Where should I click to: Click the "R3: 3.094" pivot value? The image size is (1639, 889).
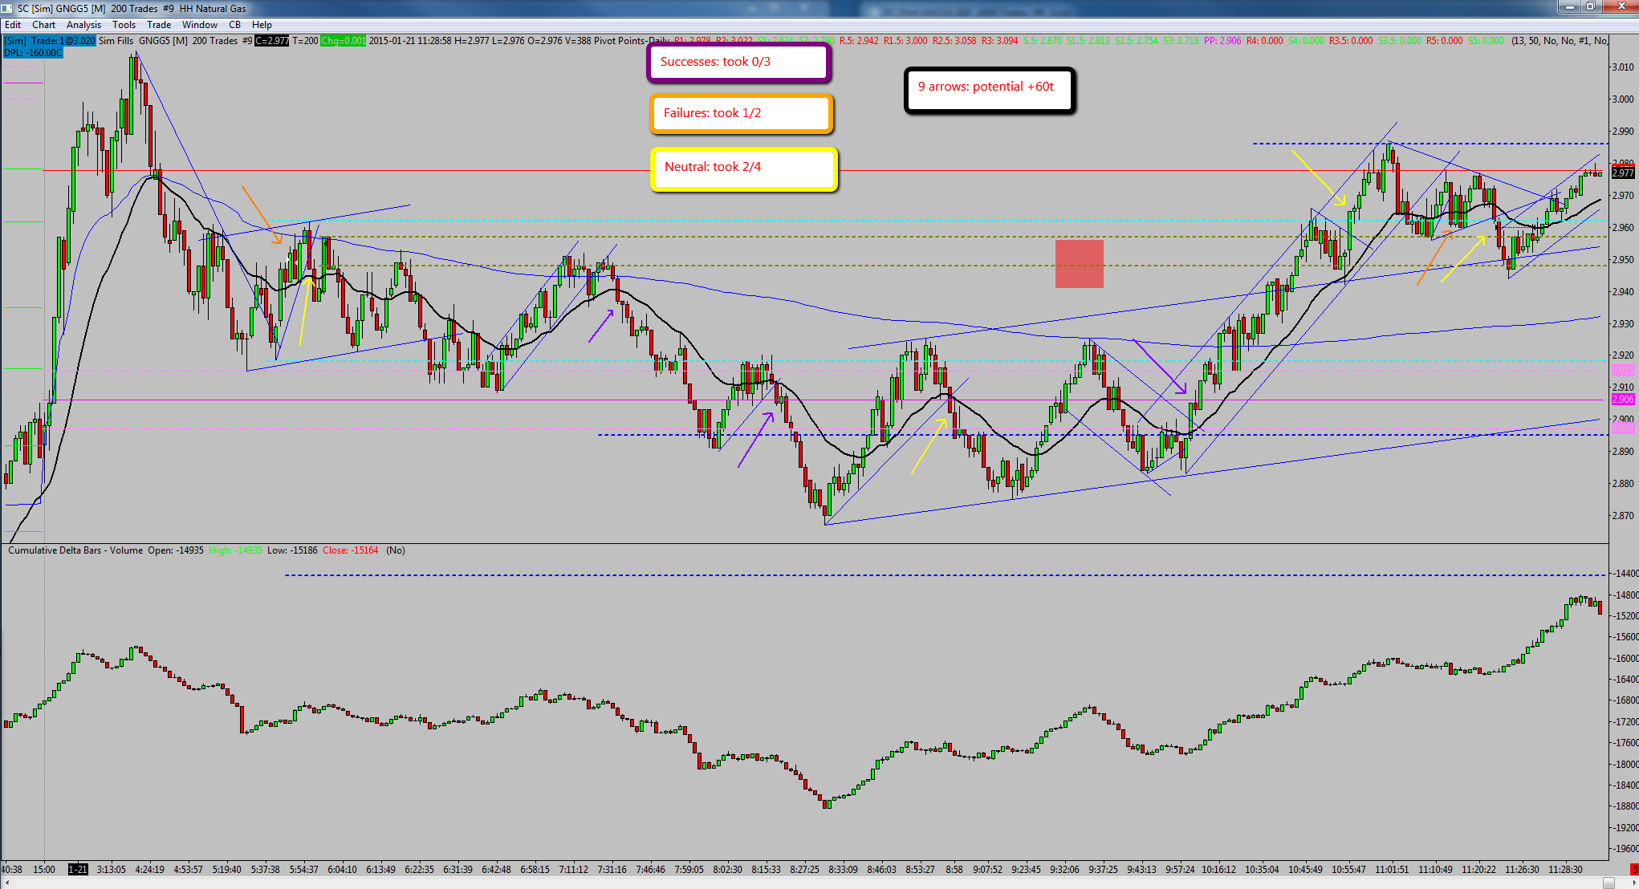1000,41
